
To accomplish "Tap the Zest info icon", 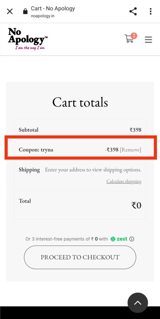I will point(132,239).
